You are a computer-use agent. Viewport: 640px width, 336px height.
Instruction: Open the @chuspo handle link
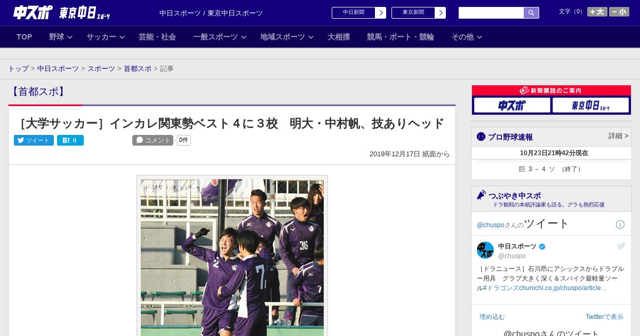(512, 256)
